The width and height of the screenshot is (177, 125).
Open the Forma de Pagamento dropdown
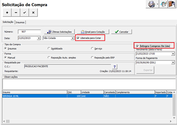pos(173,63)
